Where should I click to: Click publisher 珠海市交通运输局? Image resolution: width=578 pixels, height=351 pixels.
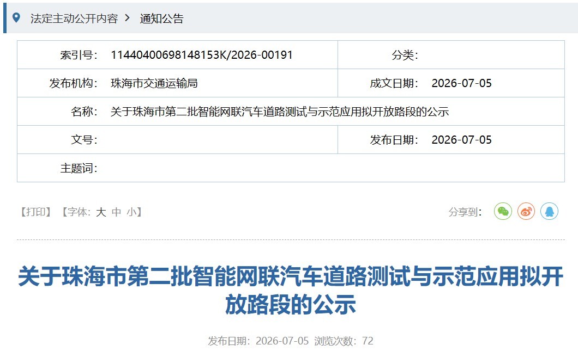(x=154, y=83)
